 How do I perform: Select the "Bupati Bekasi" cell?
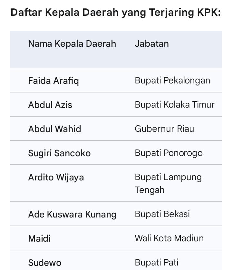coord(162,214)
